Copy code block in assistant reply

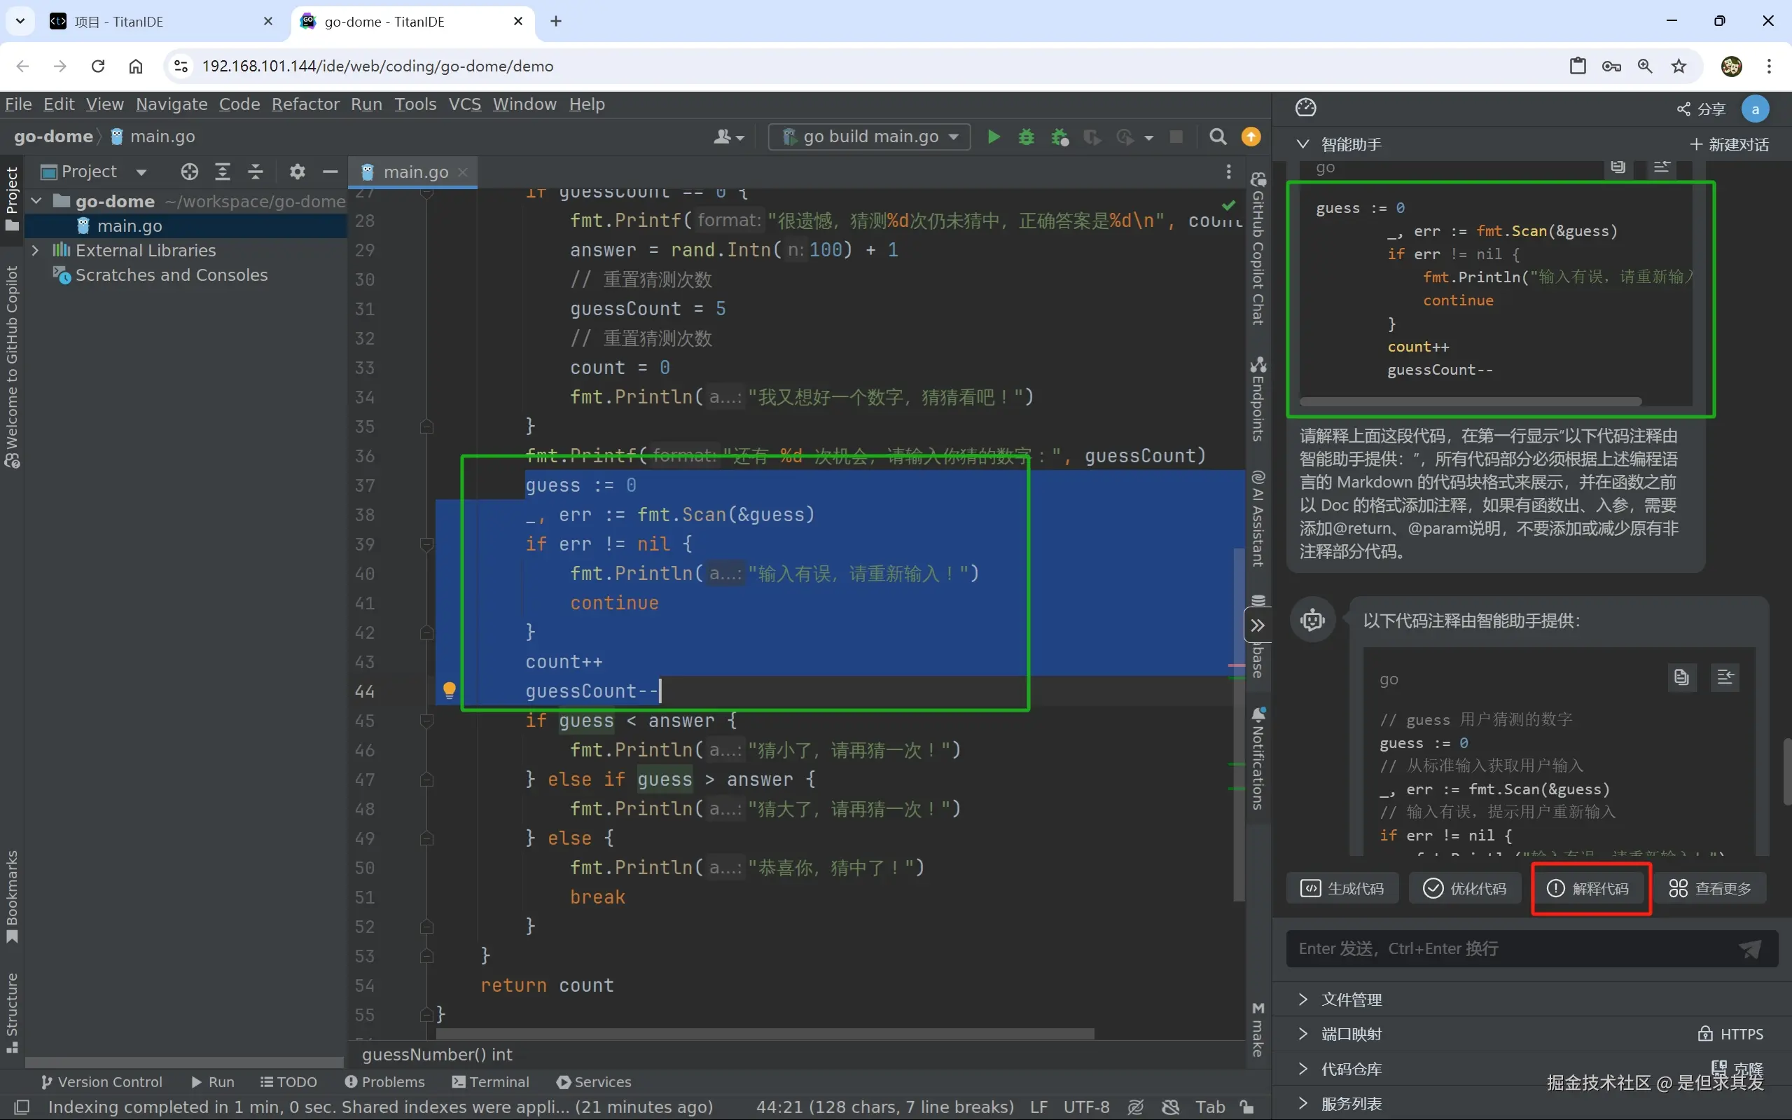point(1681,677)
